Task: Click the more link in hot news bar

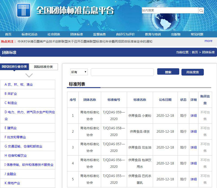Action: click(x=208, y=41)
